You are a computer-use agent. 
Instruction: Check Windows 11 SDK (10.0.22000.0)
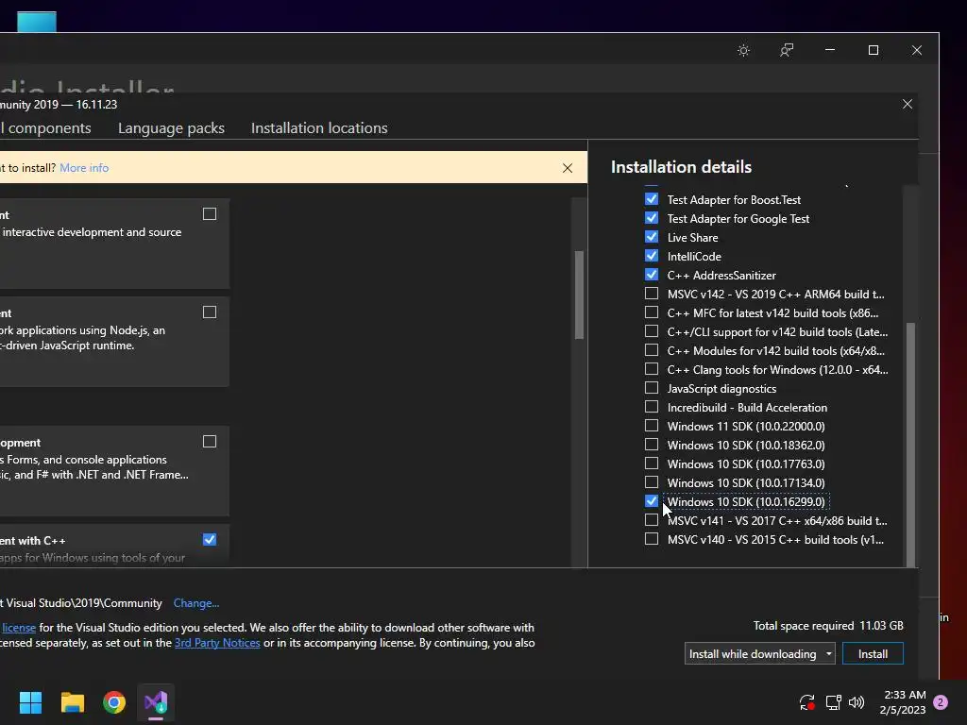pos(652,426)
